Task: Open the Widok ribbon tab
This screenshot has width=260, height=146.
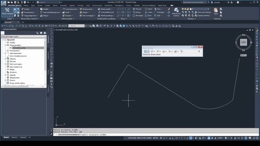Action: coord(55,5)
